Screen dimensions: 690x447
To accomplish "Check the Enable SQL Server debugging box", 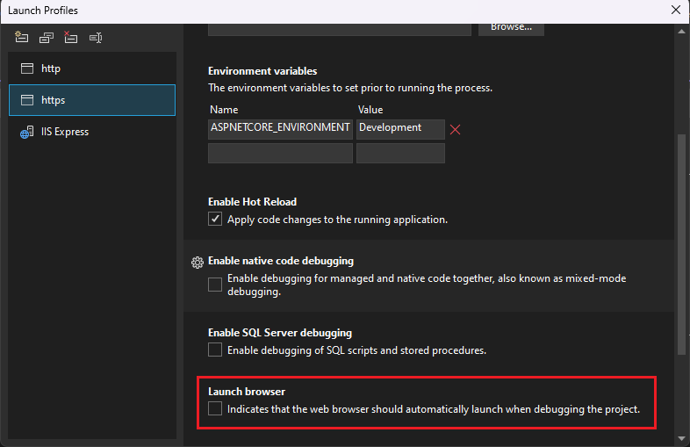I will [x=215, y=350].
